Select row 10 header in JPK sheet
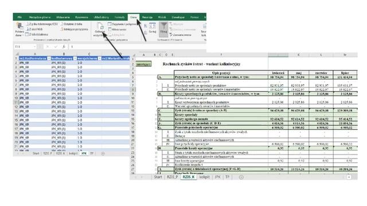Screen dimensions: 367x206 (x=16, y=98)
